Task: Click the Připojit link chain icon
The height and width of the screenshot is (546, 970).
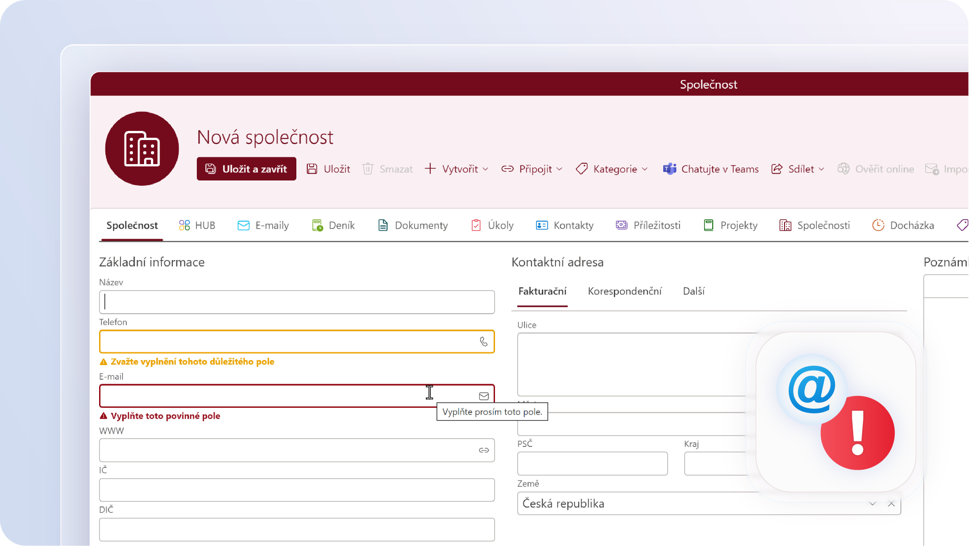Action: tap(507, 169)
